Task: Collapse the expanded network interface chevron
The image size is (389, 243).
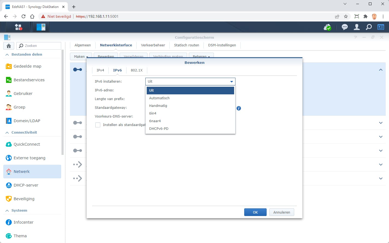Action: (381, 70)
